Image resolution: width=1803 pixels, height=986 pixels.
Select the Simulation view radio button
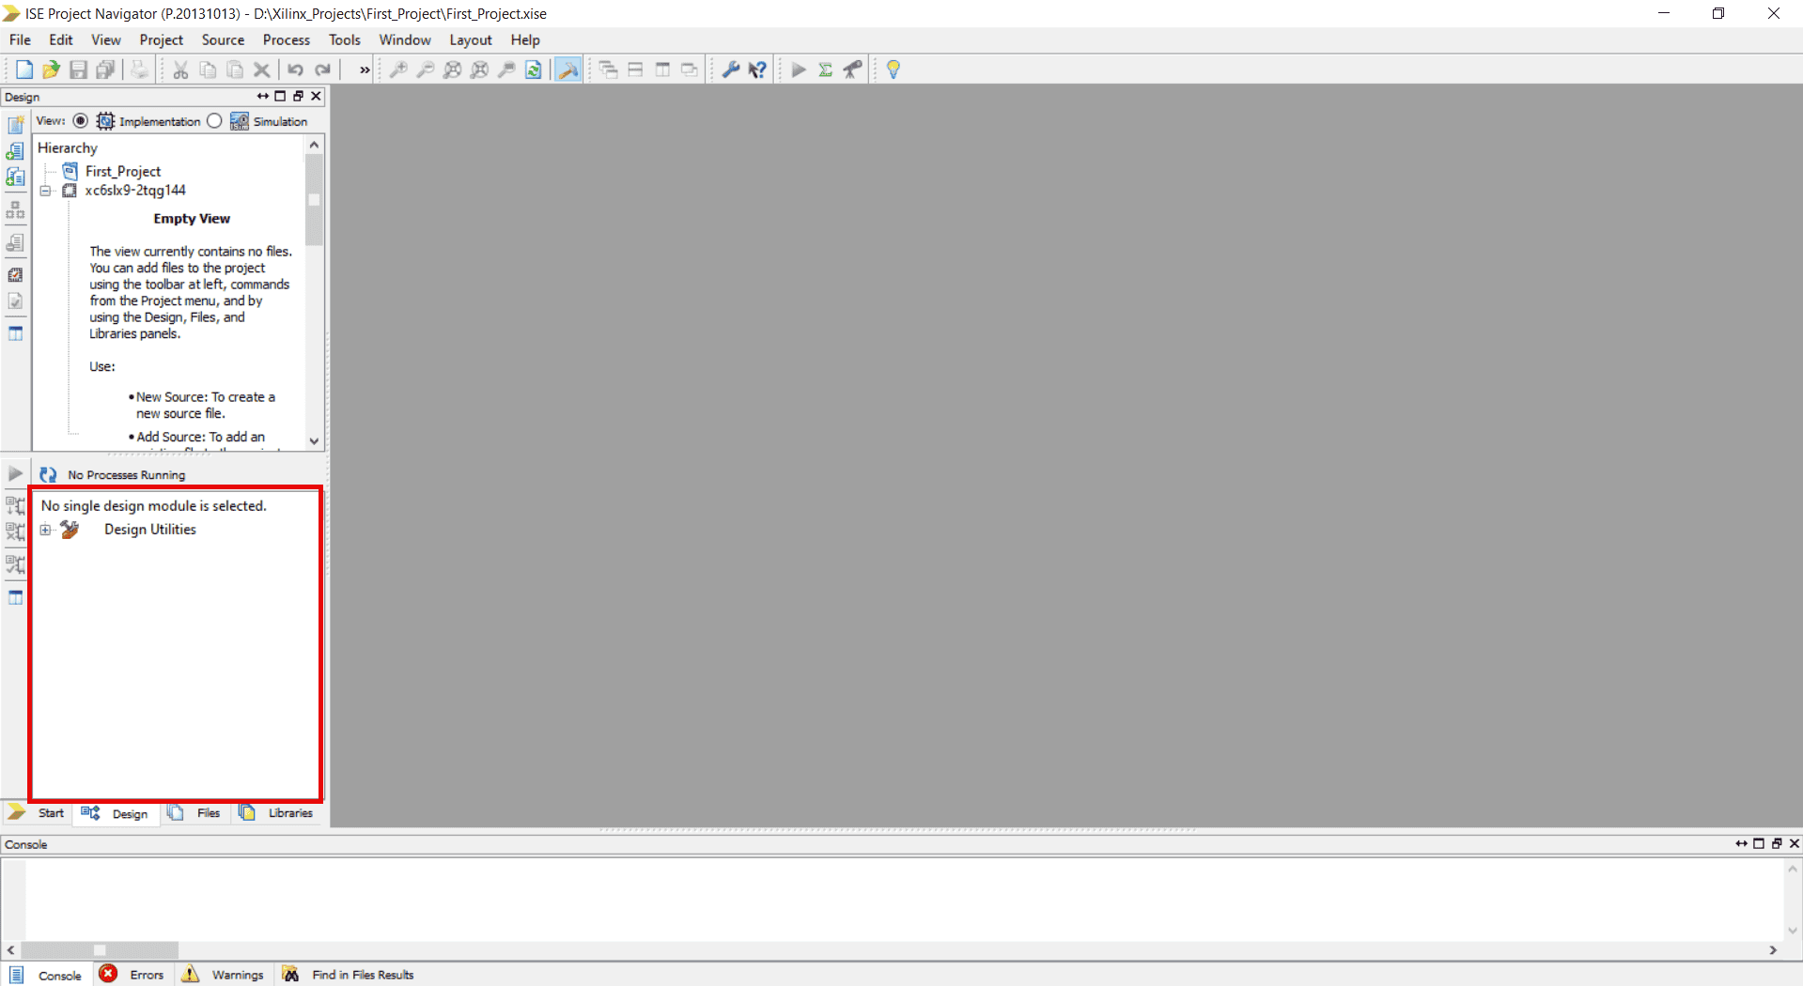pos(213,120)
